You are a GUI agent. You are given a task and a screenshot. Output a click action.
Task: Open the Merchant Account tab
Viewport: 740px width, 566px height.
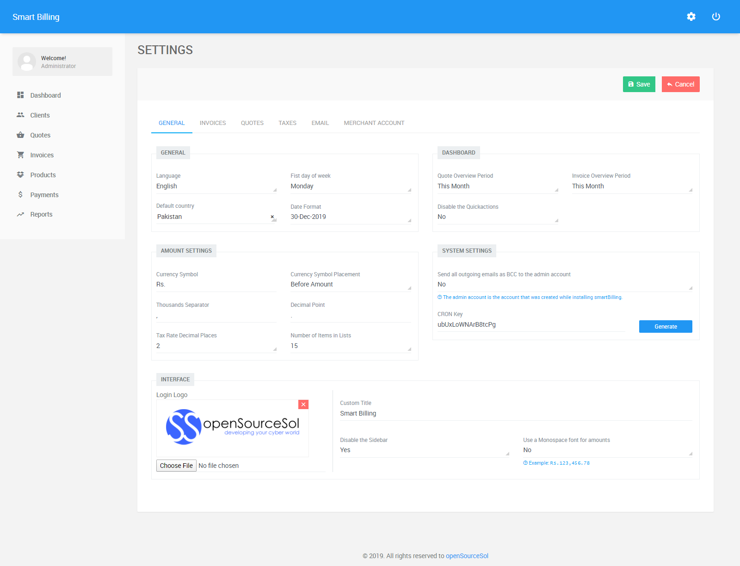[374, 123]
